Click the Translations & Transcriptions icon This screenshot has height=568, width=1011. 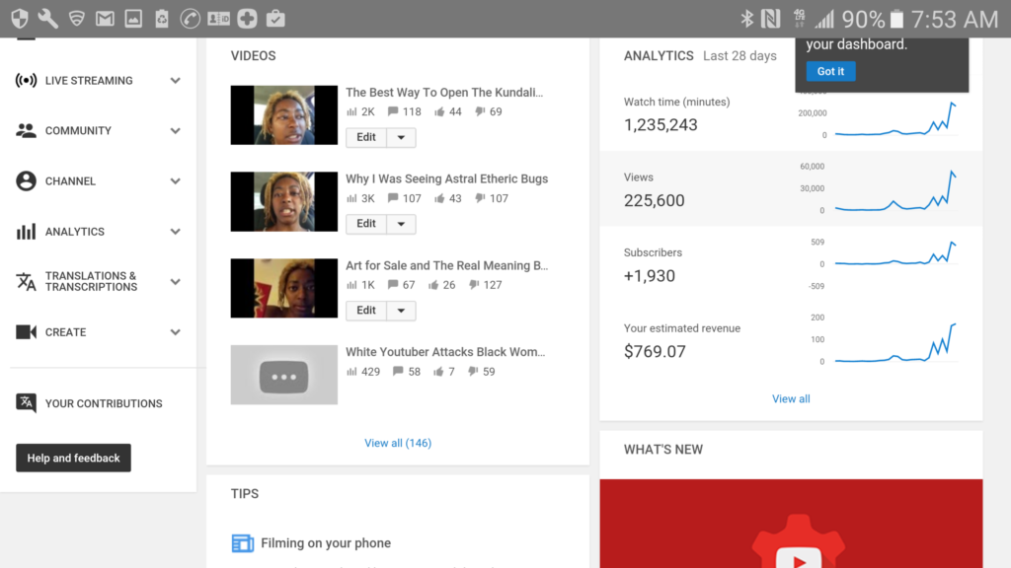tap(26, 281)
